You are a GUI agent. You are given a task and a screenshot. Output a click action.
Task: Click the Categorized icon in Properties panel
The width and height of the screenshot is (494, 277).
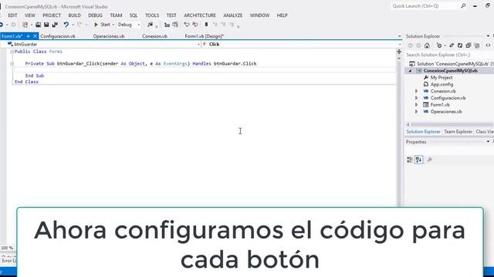point(410,160)
